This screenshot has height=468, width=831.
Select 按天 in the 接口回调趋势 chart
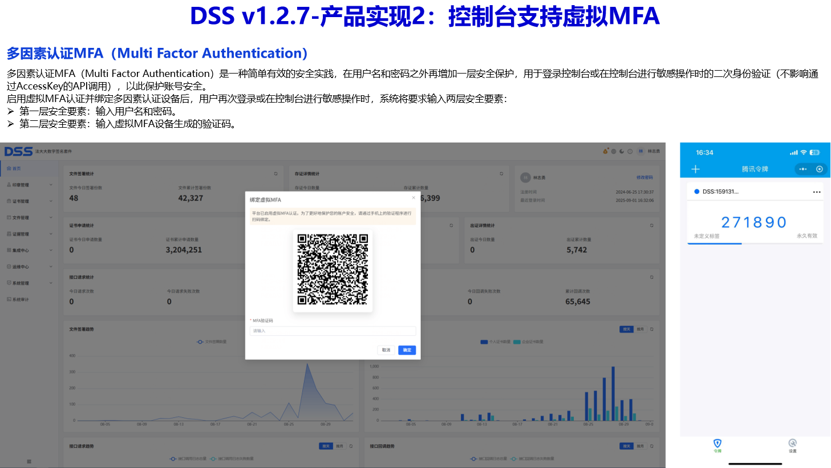point(626,446)
